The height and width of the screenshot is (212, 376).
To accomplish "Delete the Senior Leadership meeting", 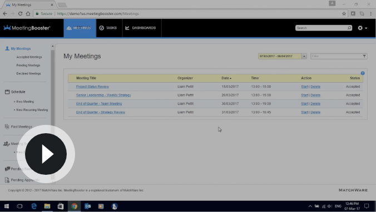I will tap(315, 95).
